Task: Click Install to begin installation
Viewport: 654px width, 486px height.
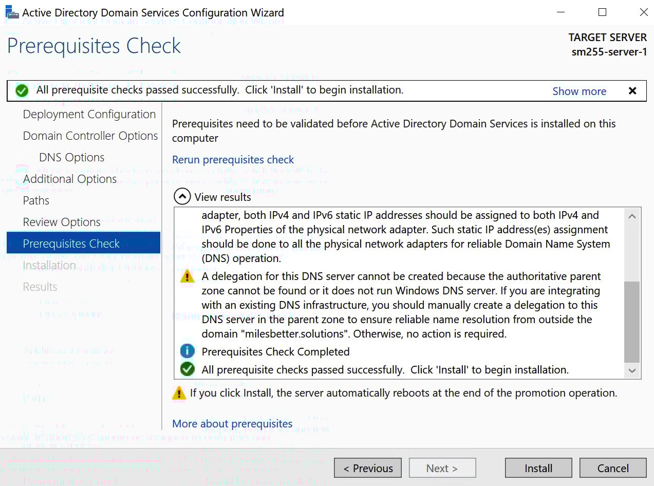Action: pos(538,468)
